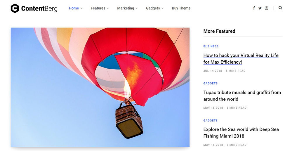Open the Facebook social icon
Image resolution: width=292 pixels, height=151 pixels.
click(254, 8)
